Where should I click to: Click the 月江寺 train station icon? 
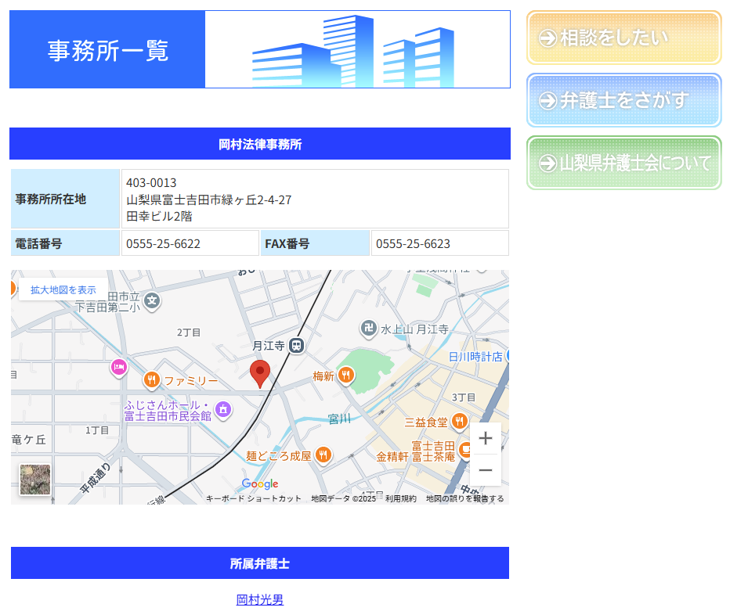coord(296,345)
